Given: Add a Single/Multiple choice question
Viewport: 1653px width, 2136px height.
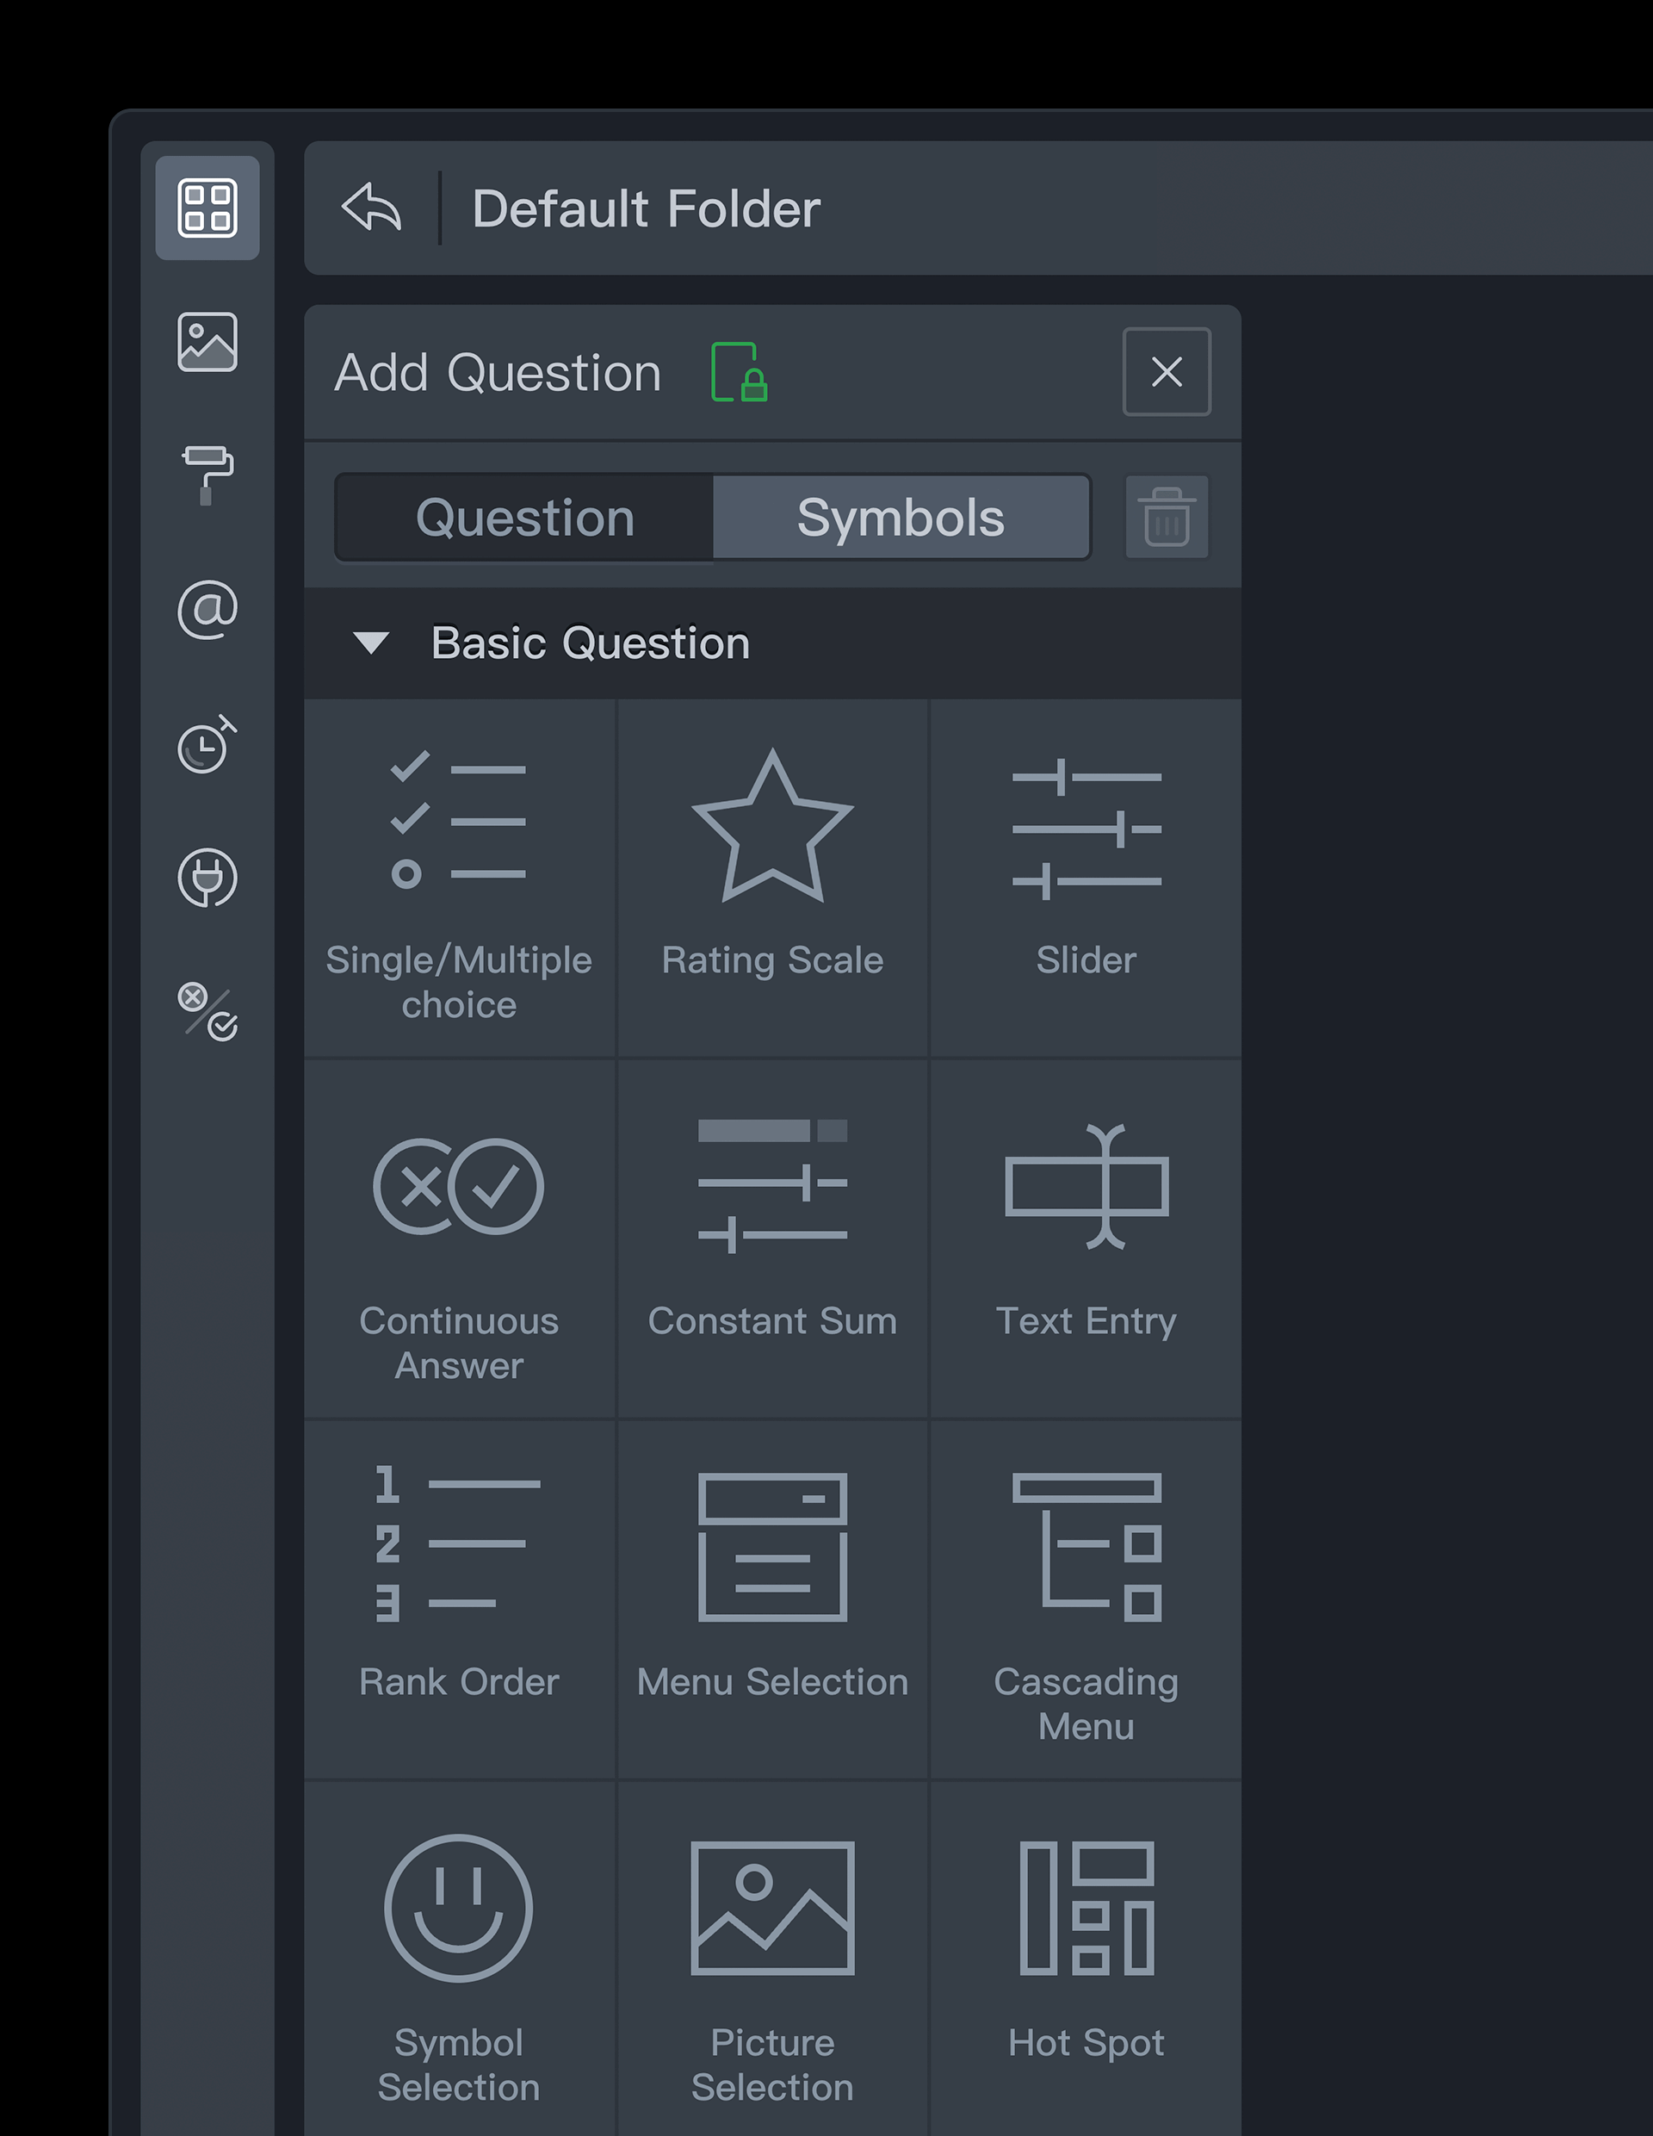Looking at the screenshot, I should 460,879.
